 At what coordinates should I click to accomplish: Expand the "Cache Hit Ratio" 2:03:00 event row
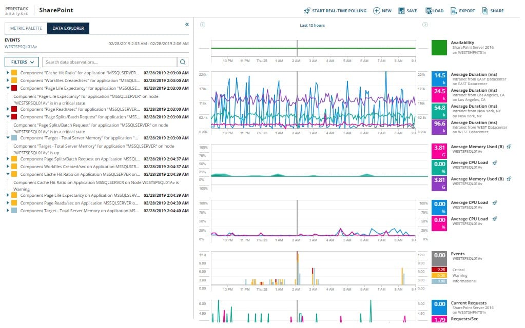click(7, 73)
